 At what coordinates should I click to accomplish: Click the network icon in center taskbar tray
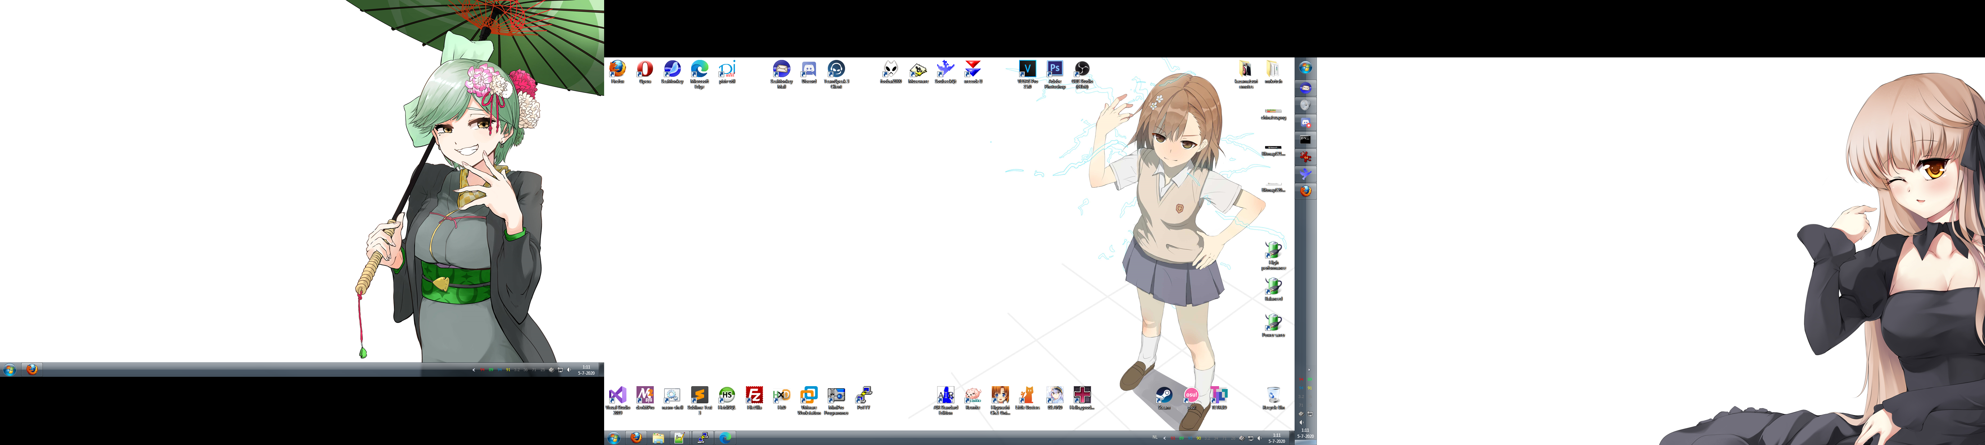(x=1250, y=438)
